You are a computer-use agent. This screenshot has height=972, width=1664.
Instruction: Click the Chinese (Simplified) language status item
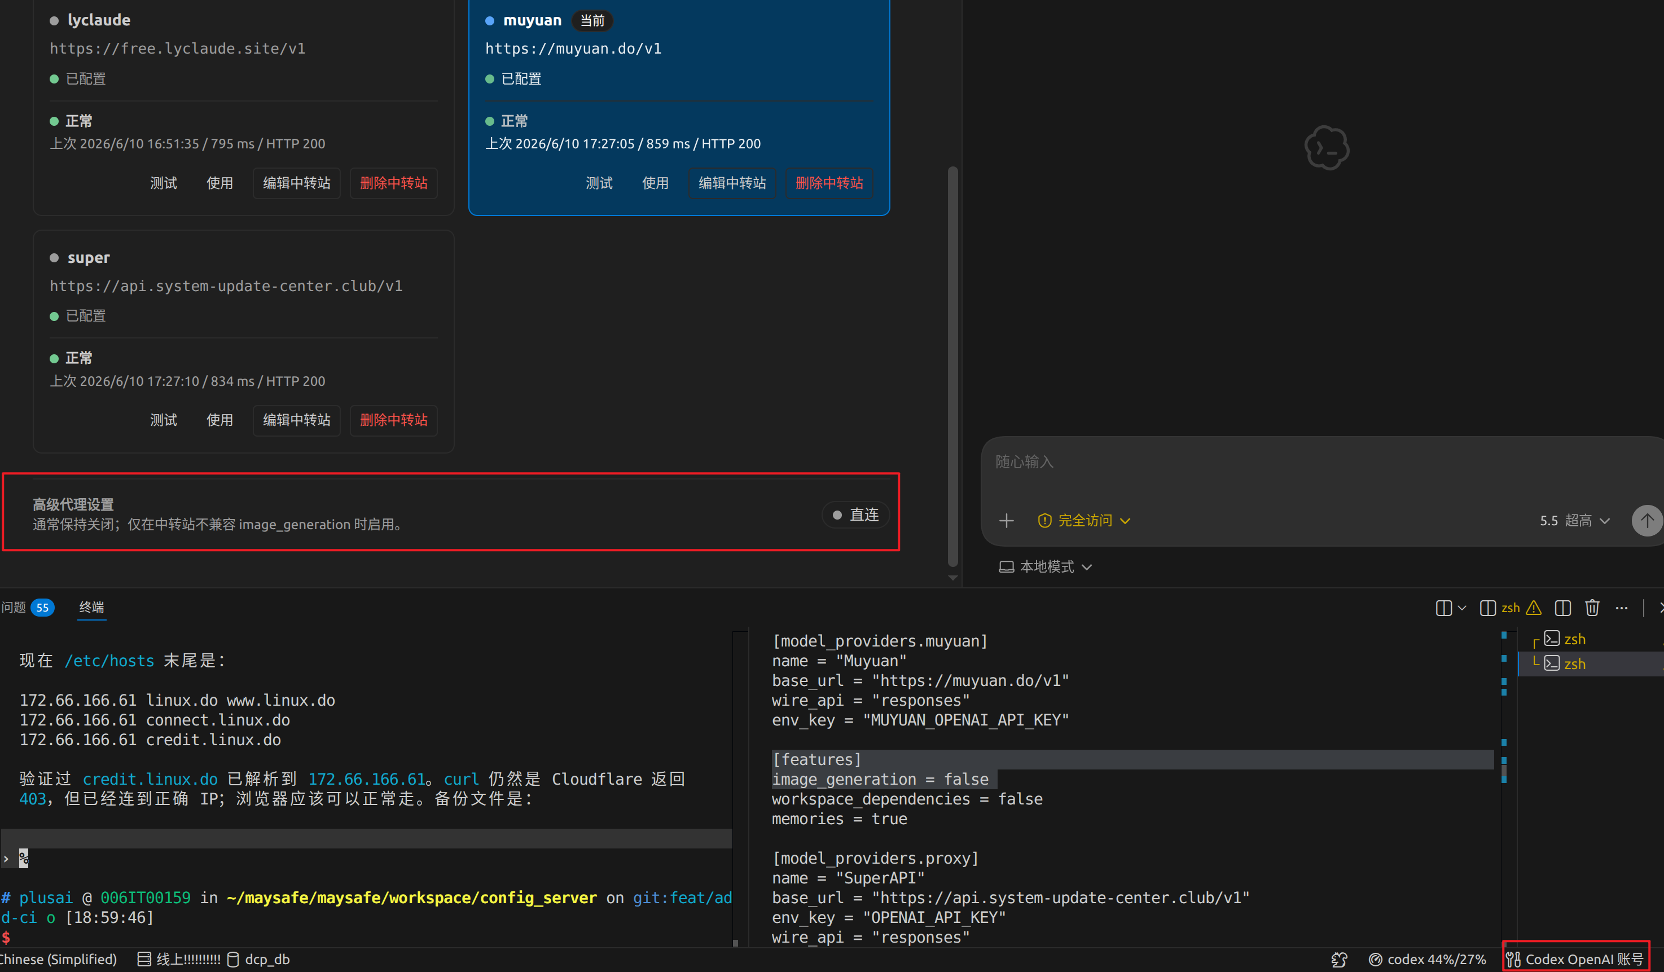click(58, 960)
